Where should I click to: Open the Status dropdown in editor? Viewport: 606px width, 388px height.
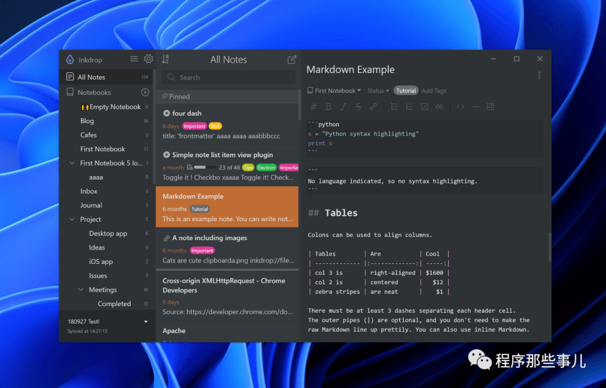(x=378, y=90)
